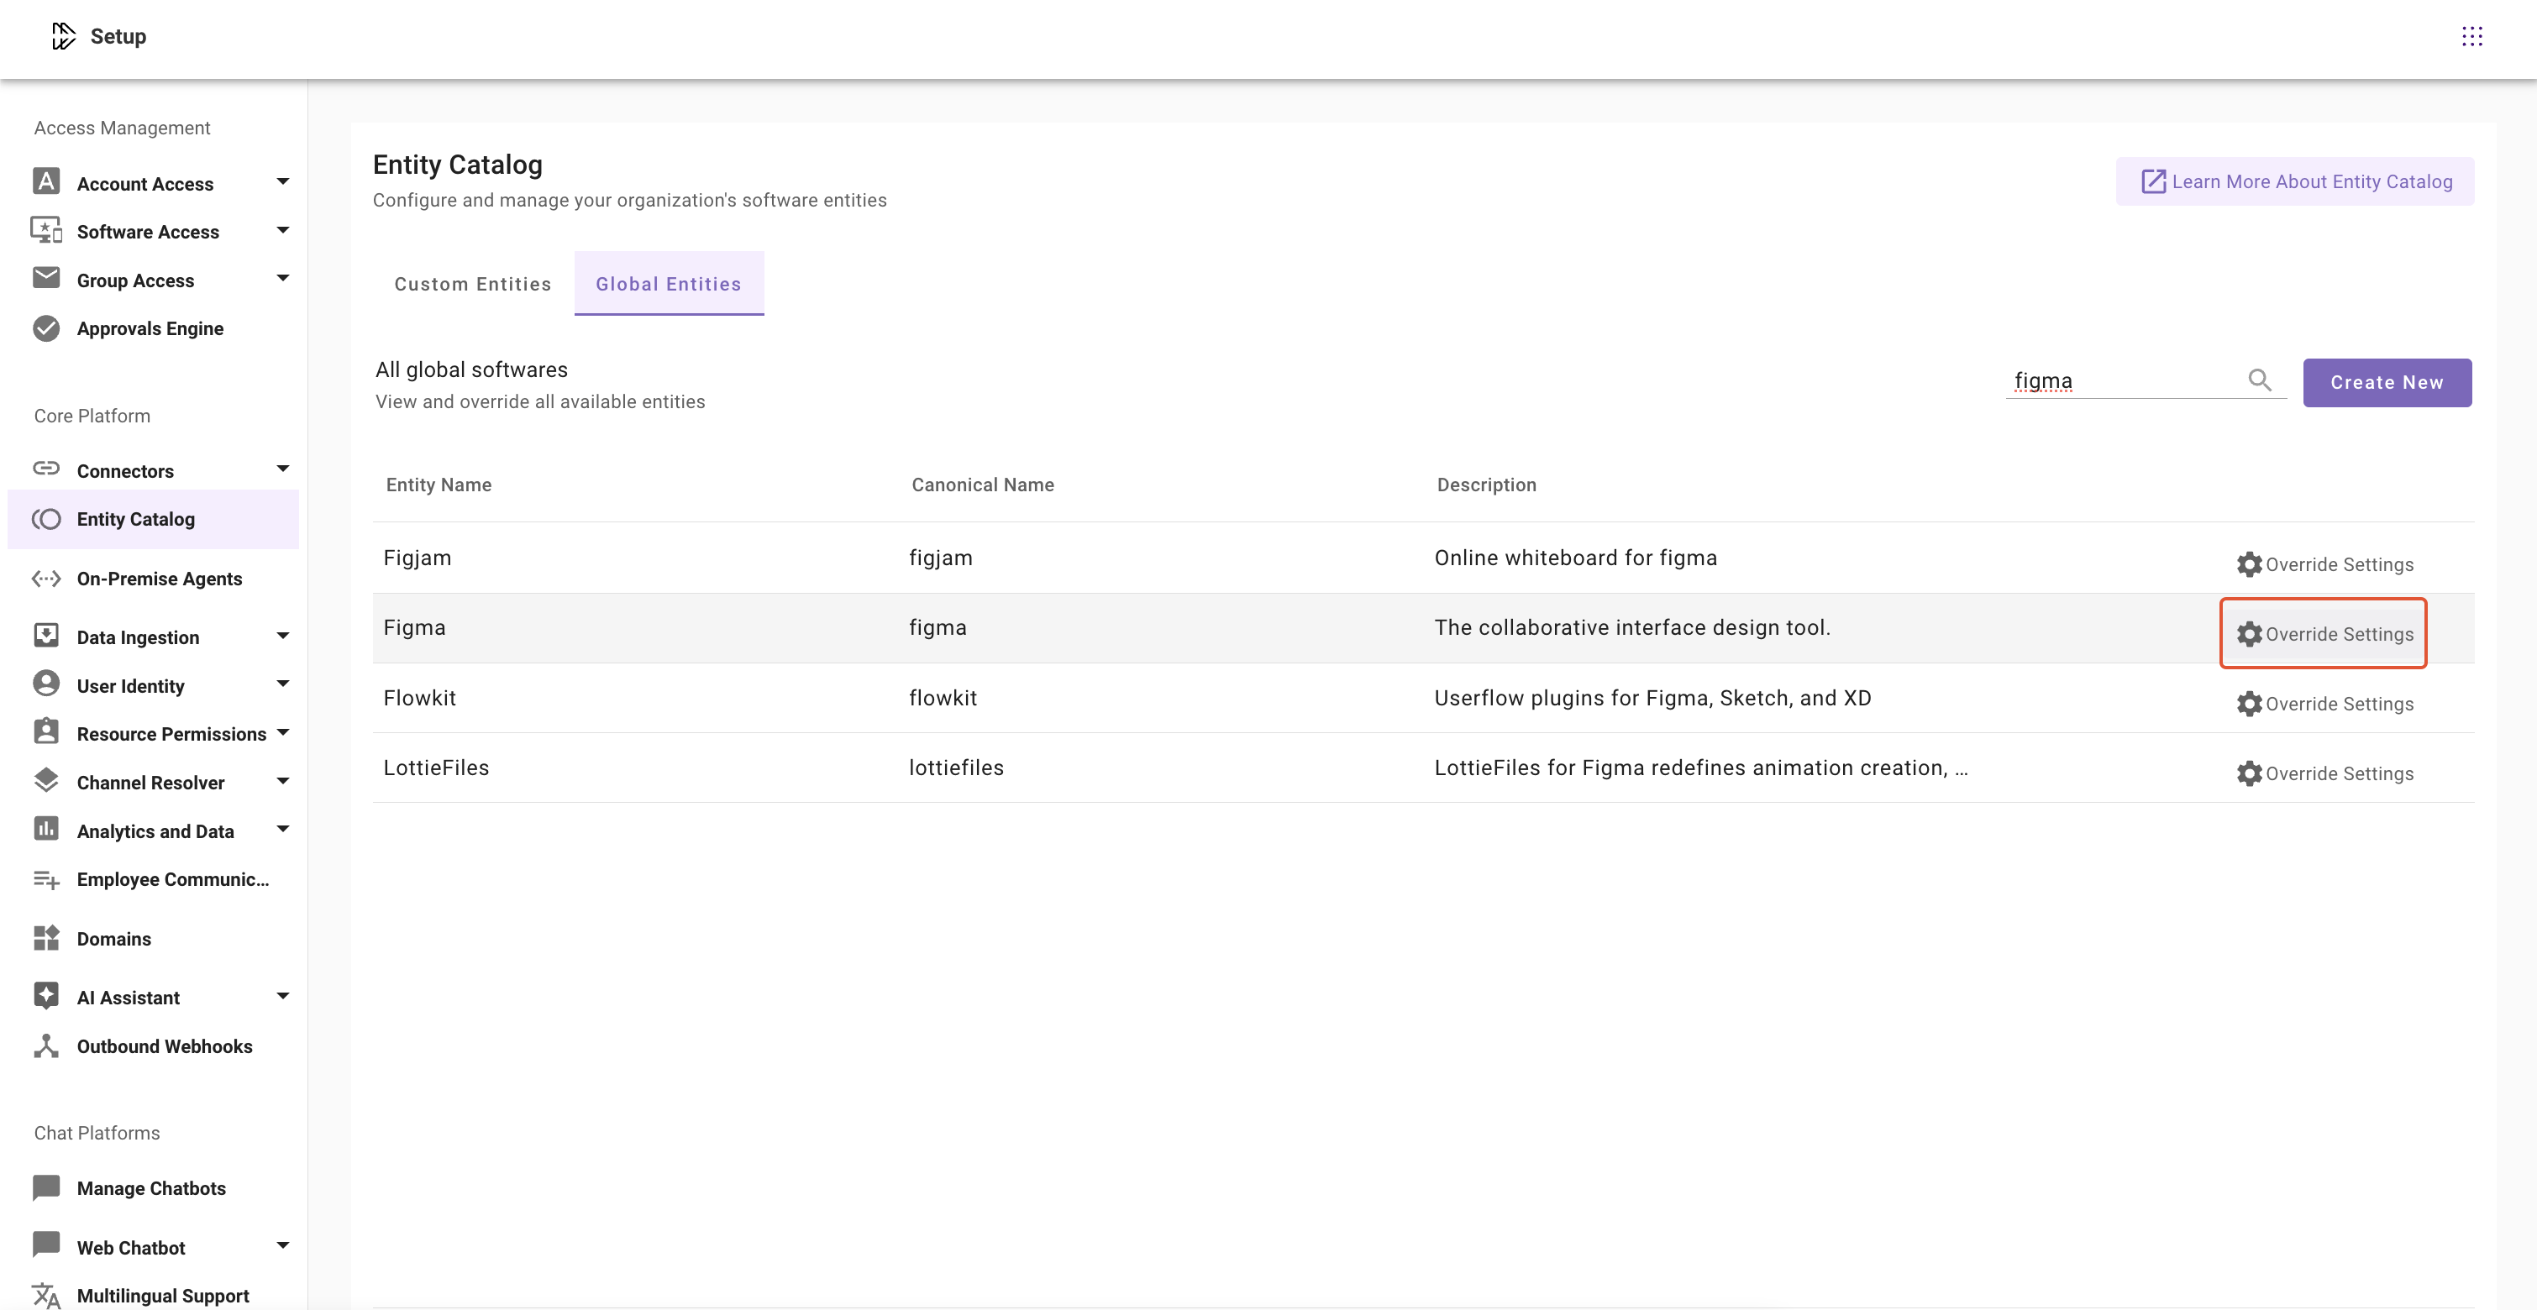
Task: Click the gear icon in Figjam row
Action: coord(2248,564)
